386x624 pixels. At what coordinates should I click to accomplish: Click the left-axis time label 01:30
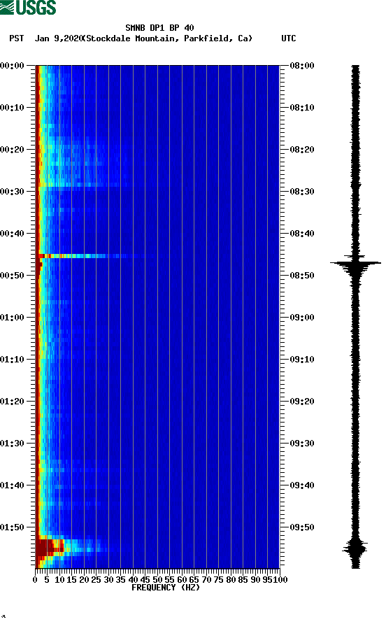pyautogui.click(x=13, y=444)
